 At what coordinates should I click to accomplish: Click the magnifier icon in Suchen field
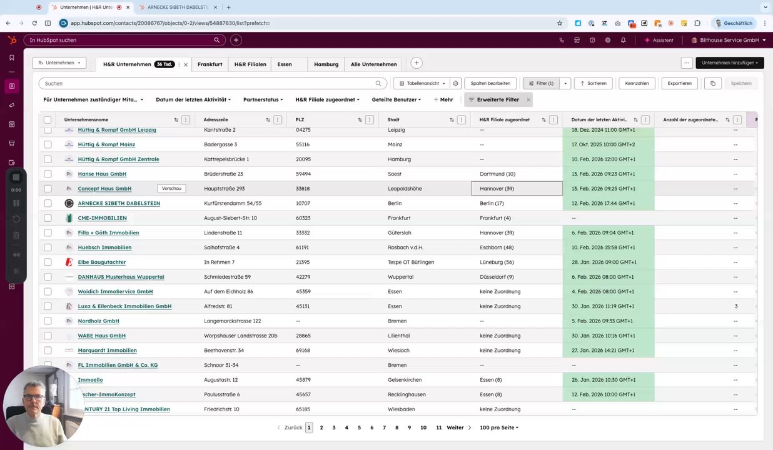[378, 83]
